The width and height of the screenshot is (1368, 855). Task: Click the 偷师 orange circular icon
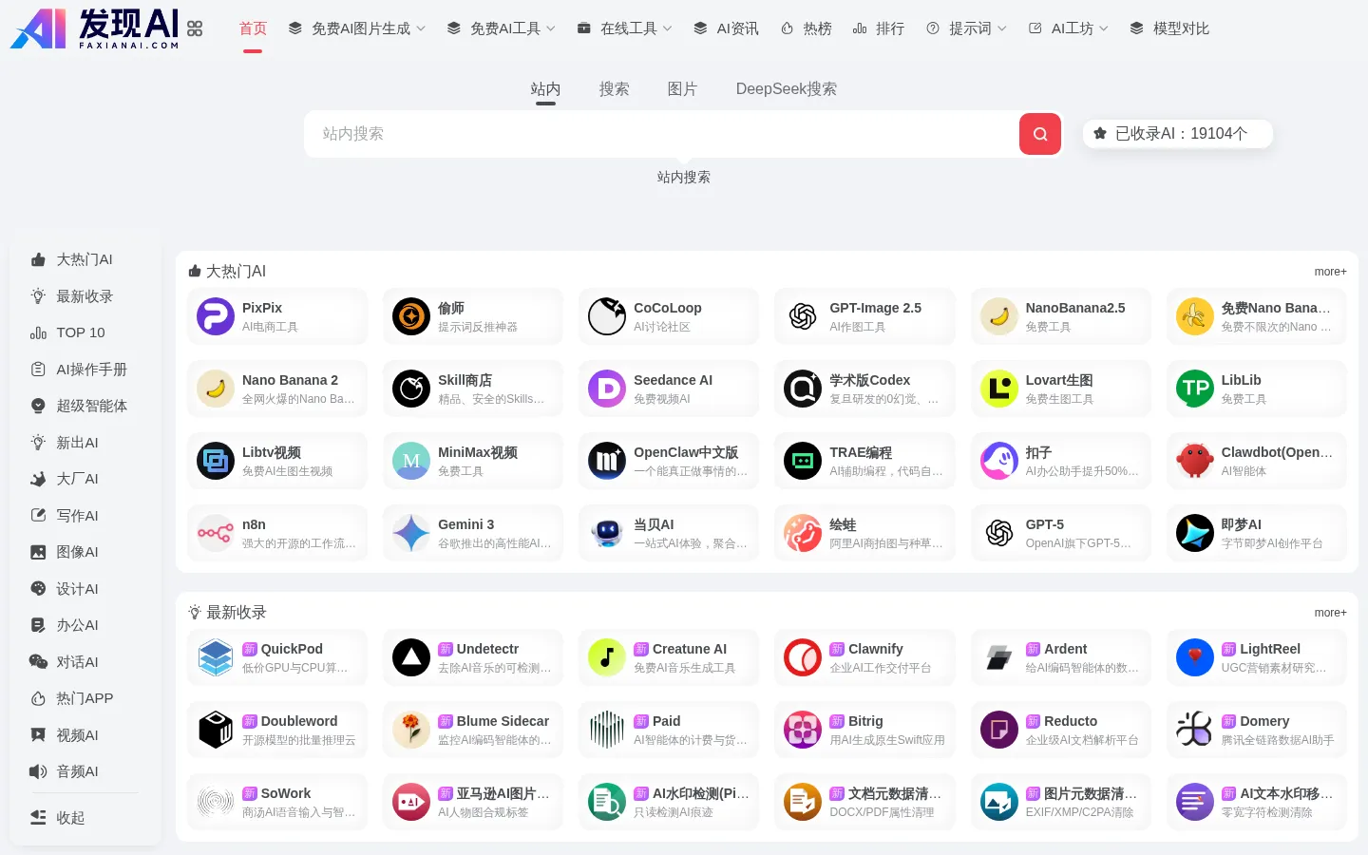(x=411, y=316)
